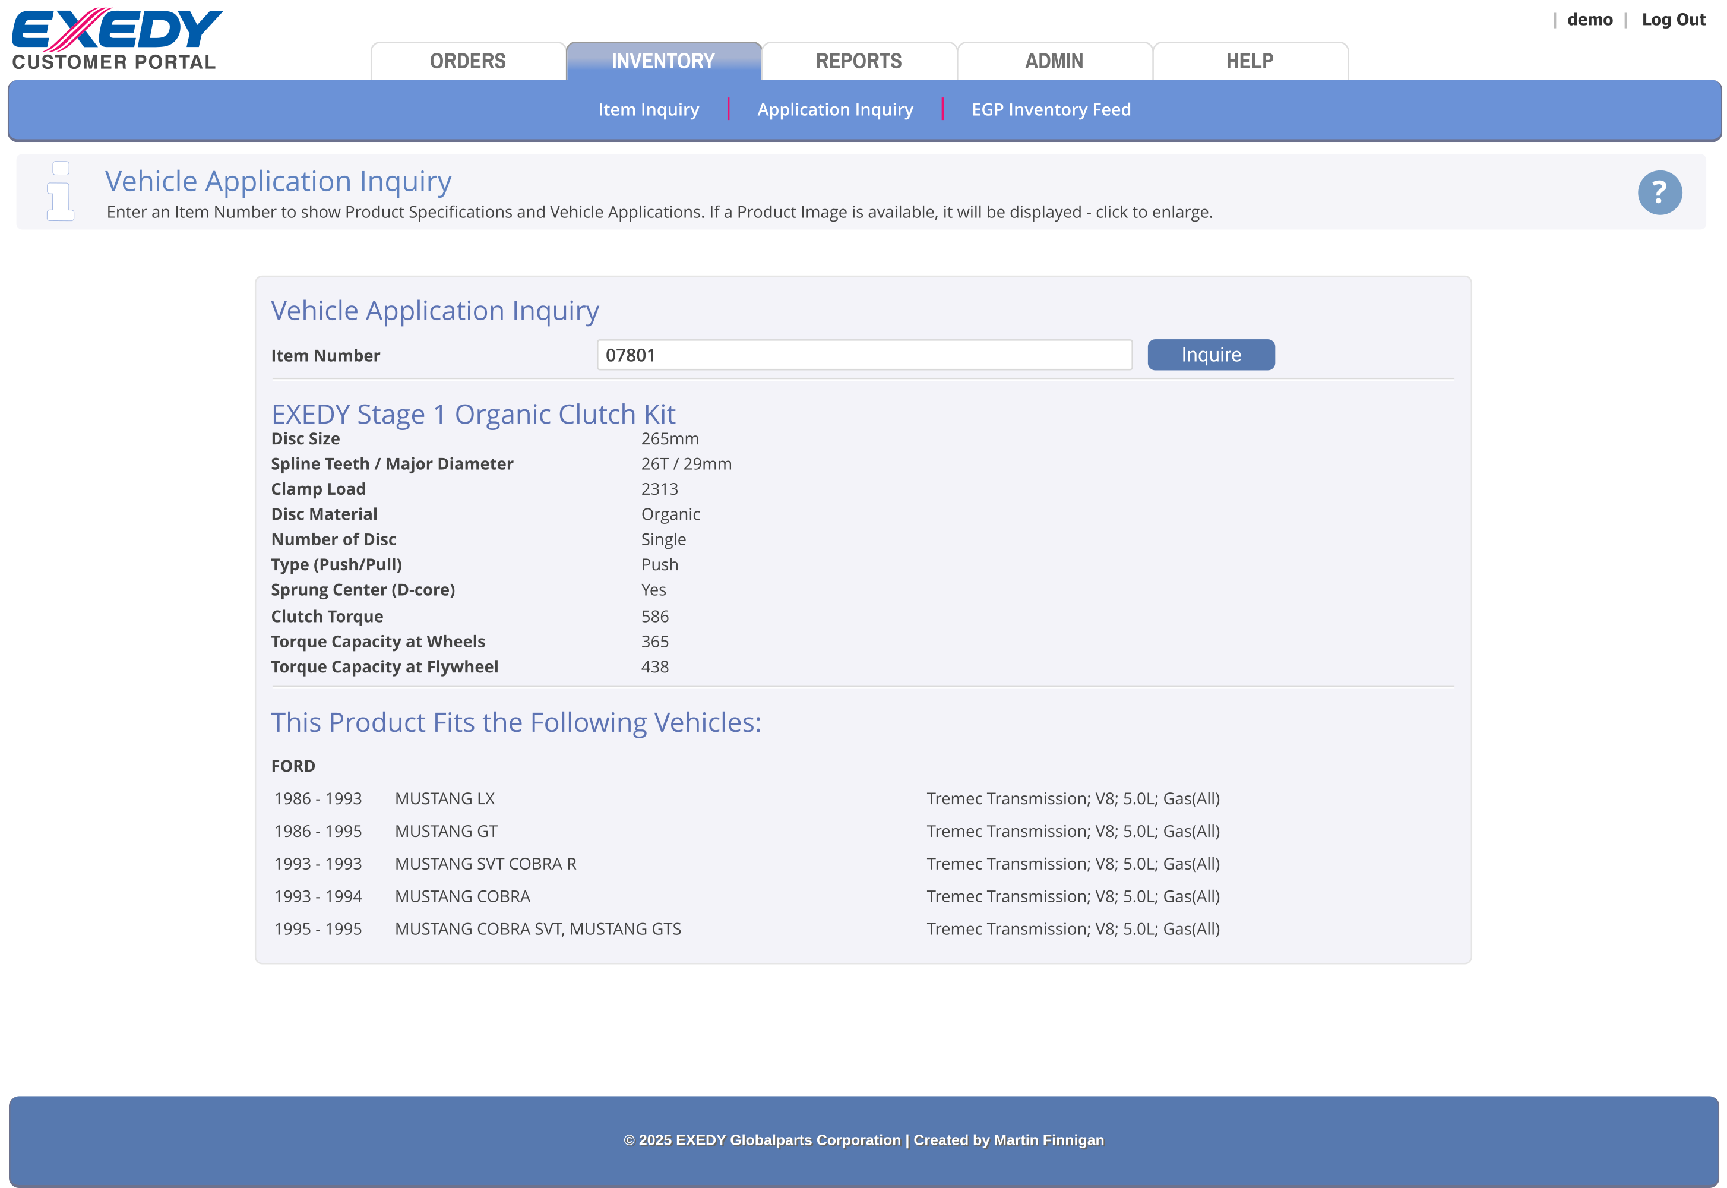Open the ADMIN tab
This screenshot has height=1188, width=1727.
pyautogui.click(x=1054, y=61)
